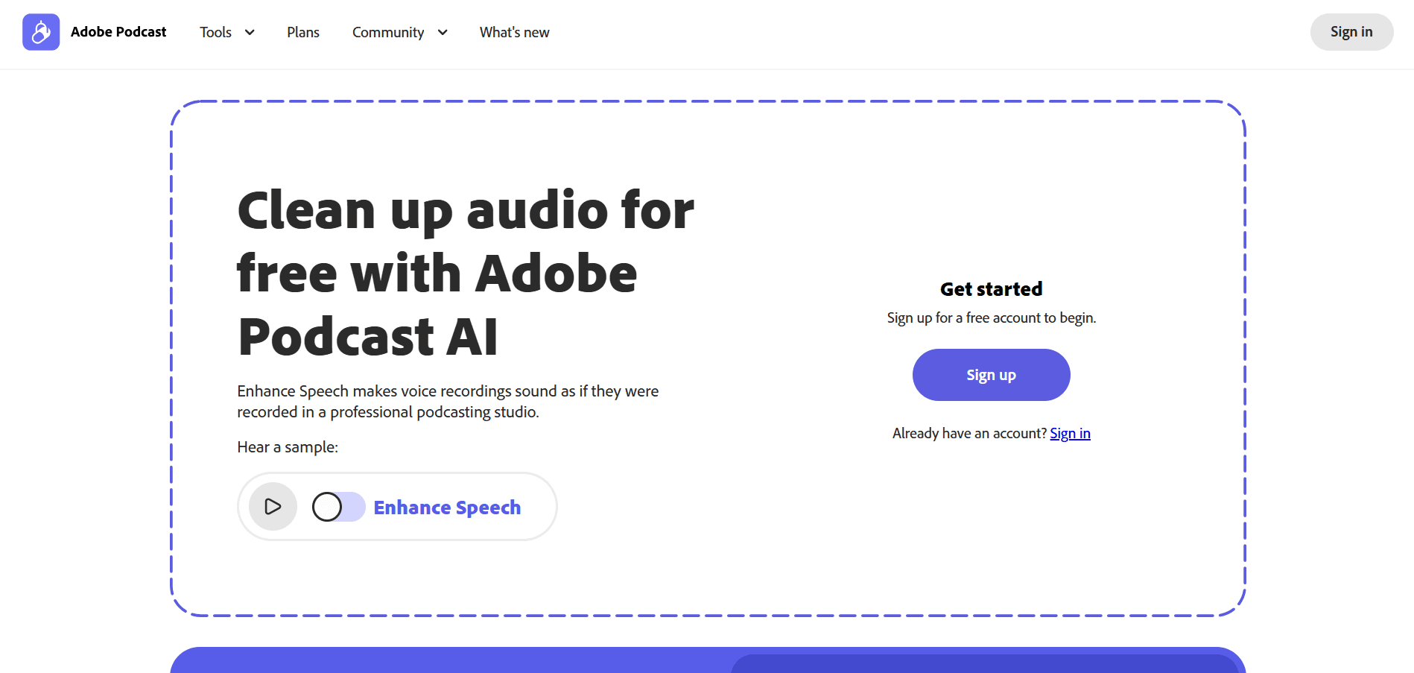Toggle the Enhance Speech switch

pyautogui.click(x=339, y=507)
